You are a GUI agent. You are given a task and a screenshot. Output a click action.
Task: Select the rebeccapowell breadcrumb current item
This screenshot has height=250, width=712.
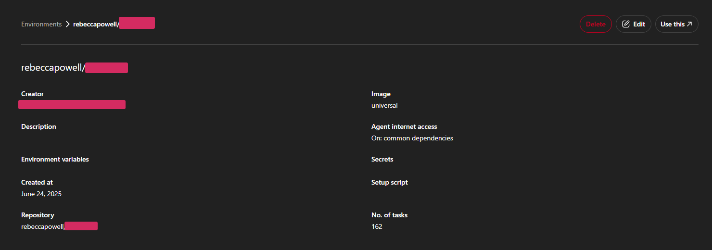tap(114, 23)
